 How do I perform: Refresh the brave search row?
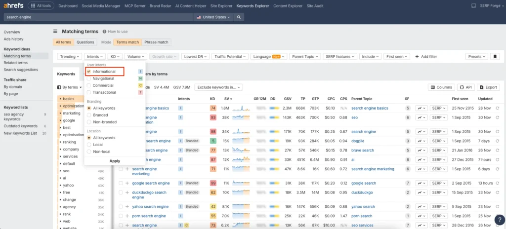497,151
